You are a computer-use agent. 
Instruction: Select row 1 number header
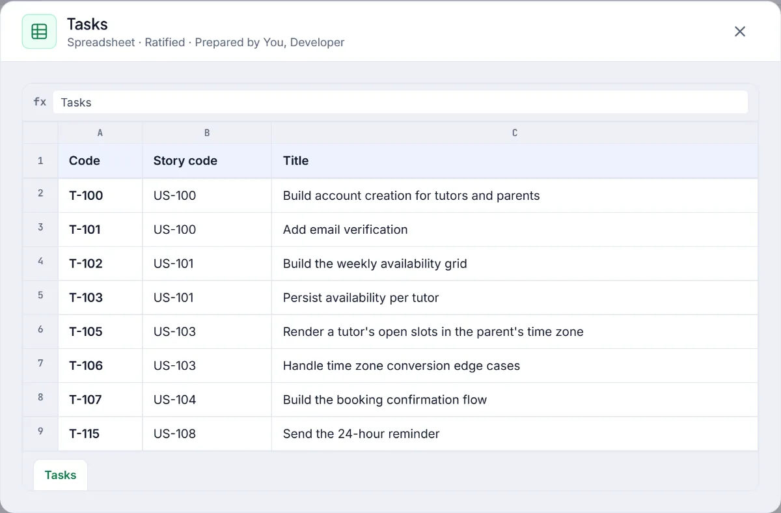(40, 161)
